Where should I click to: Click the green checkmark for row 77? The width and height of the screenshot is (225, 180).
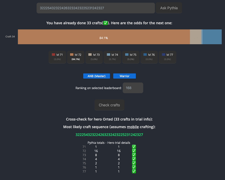tap(134, 171)
